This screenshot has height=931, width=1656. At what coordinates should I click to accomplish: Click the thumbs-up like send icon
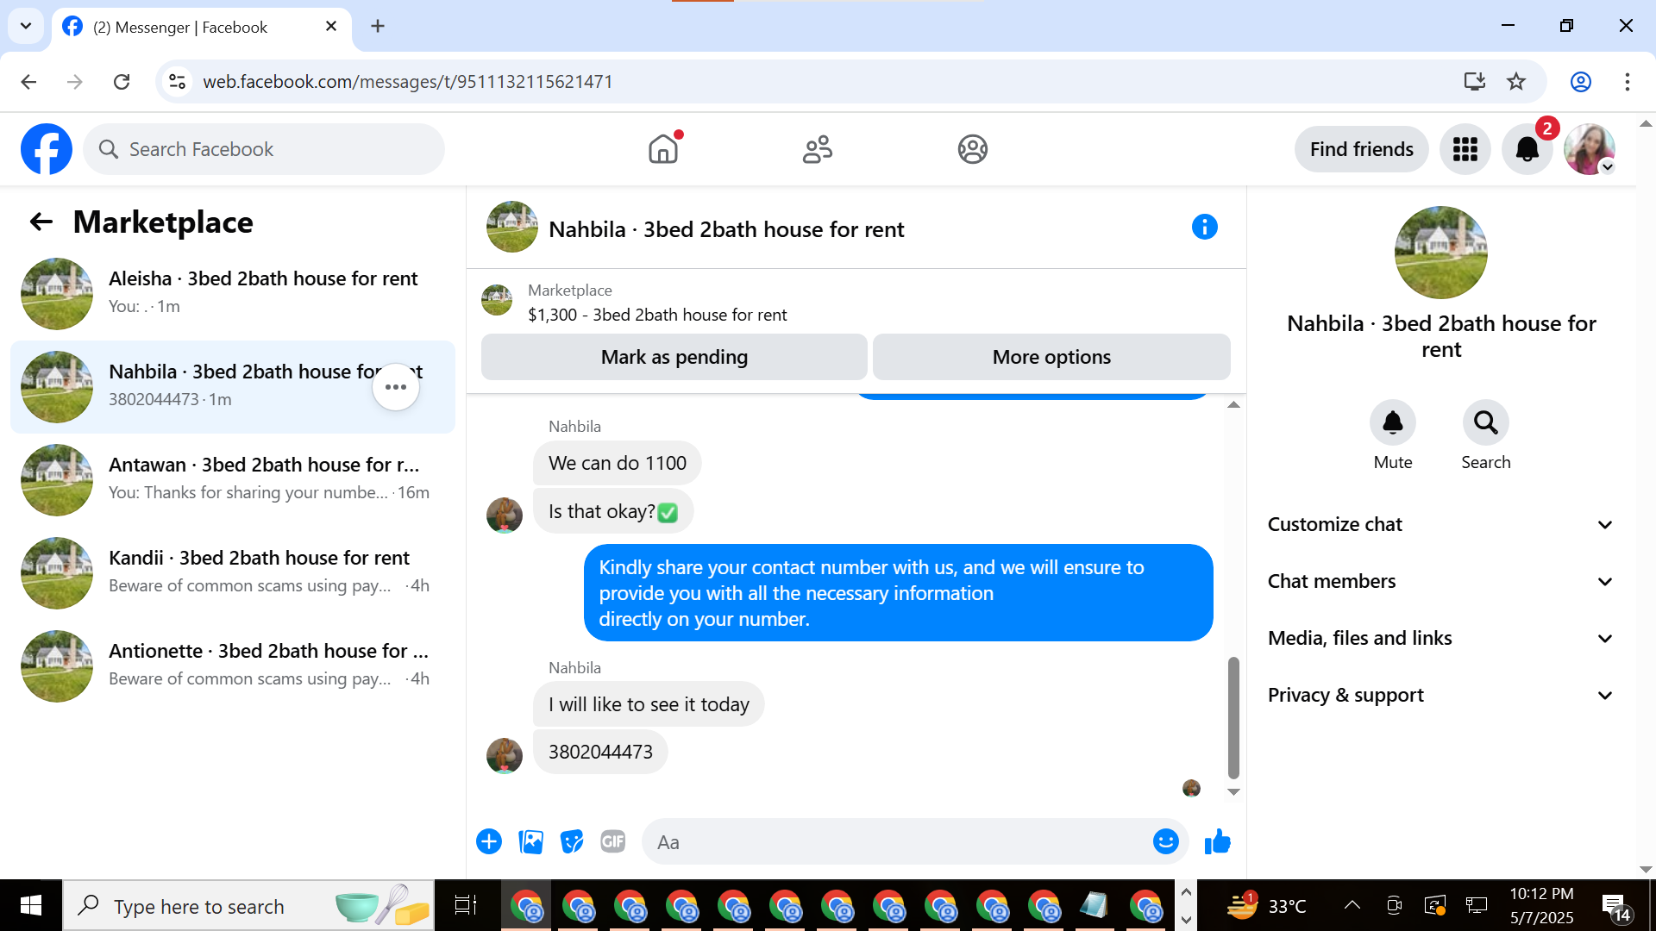point(1217,841)
